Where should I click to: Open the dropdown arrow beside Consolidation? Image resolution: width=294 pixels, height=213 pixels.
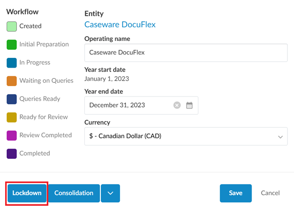(110, 193)
